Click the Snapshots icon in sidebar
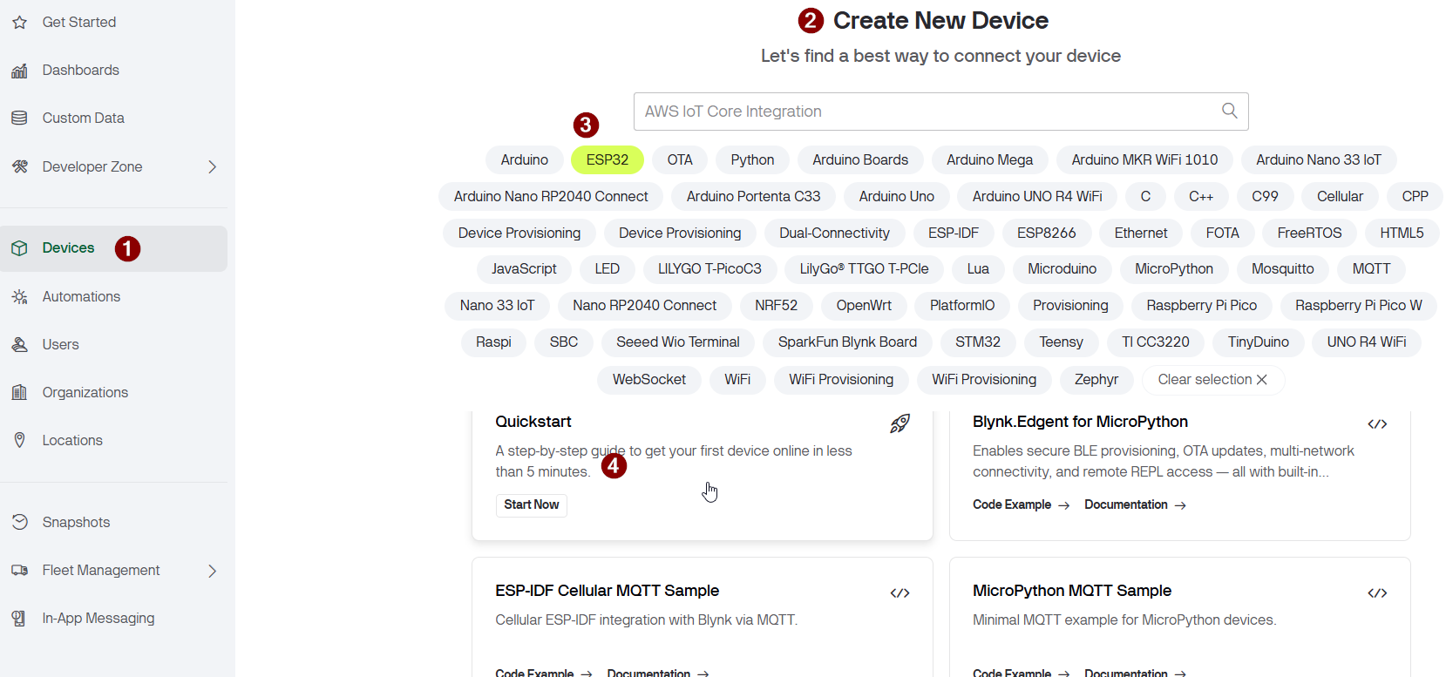Image resolution: width=1446 pixels, height=677 pixels. click(19, 522)
